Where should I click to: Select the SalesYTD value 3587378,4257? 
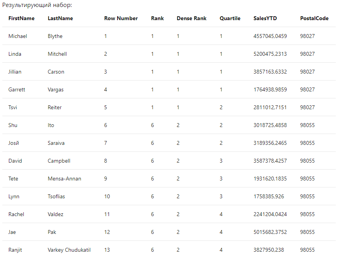pyautogui.click(x=270, y=161)
